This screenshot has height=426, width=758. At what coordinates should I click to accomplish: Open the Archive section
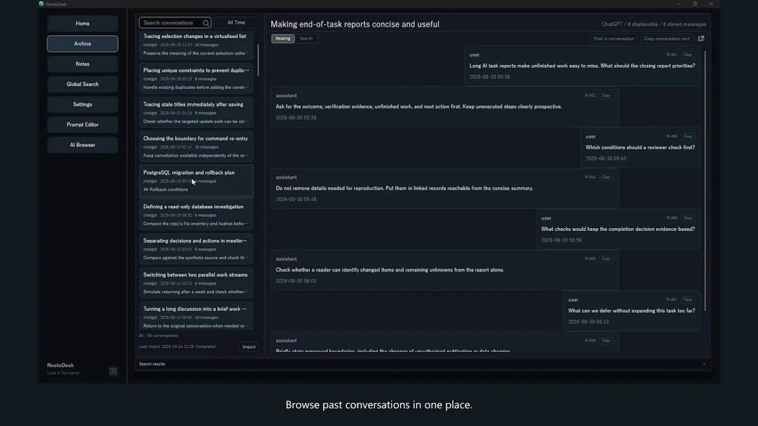tap(82, 44)
